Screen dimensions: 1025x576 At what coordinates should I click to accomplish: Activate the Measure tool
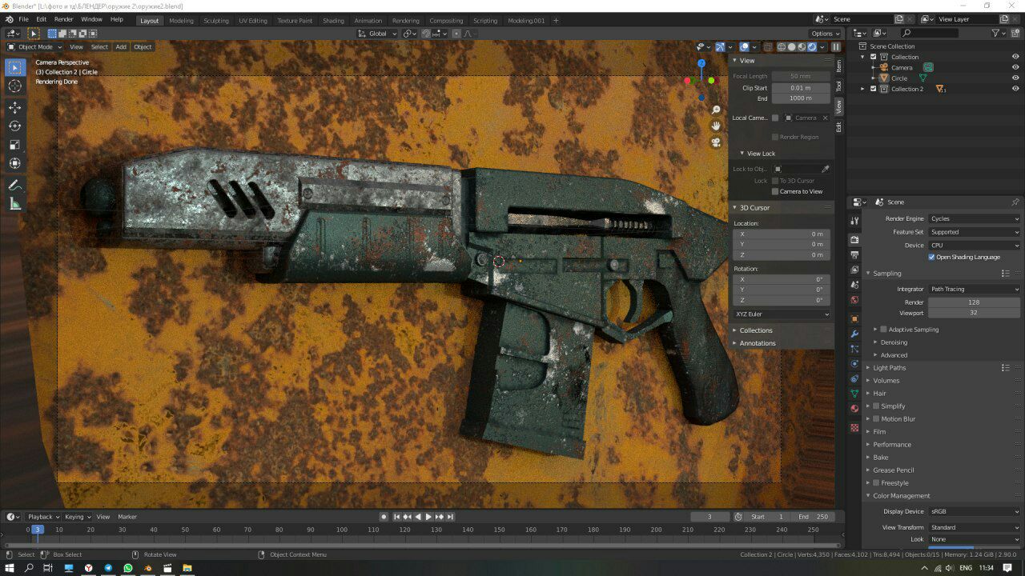[15, 204]
